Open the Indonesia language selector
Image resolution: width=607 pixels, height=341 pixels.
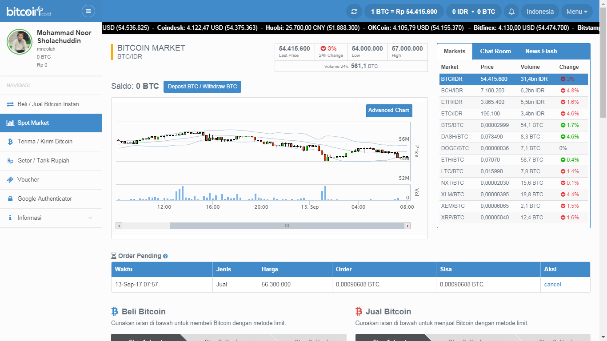540,12
